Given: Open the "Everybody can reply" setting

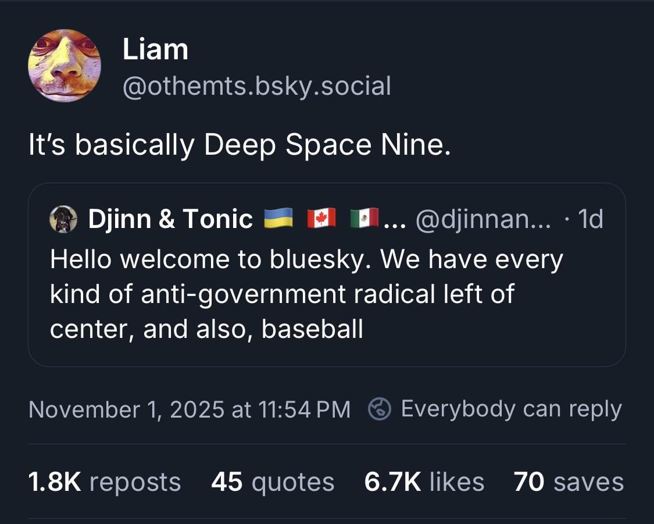Looking at the screenshot, I should 511,409.
